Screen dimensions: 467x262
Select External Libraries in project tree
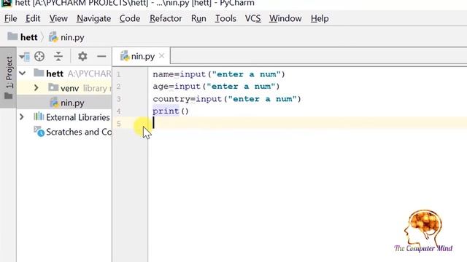(x=64, y=117)
